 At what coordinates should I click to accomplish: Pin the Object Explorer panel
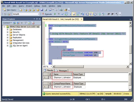[37, 19]
